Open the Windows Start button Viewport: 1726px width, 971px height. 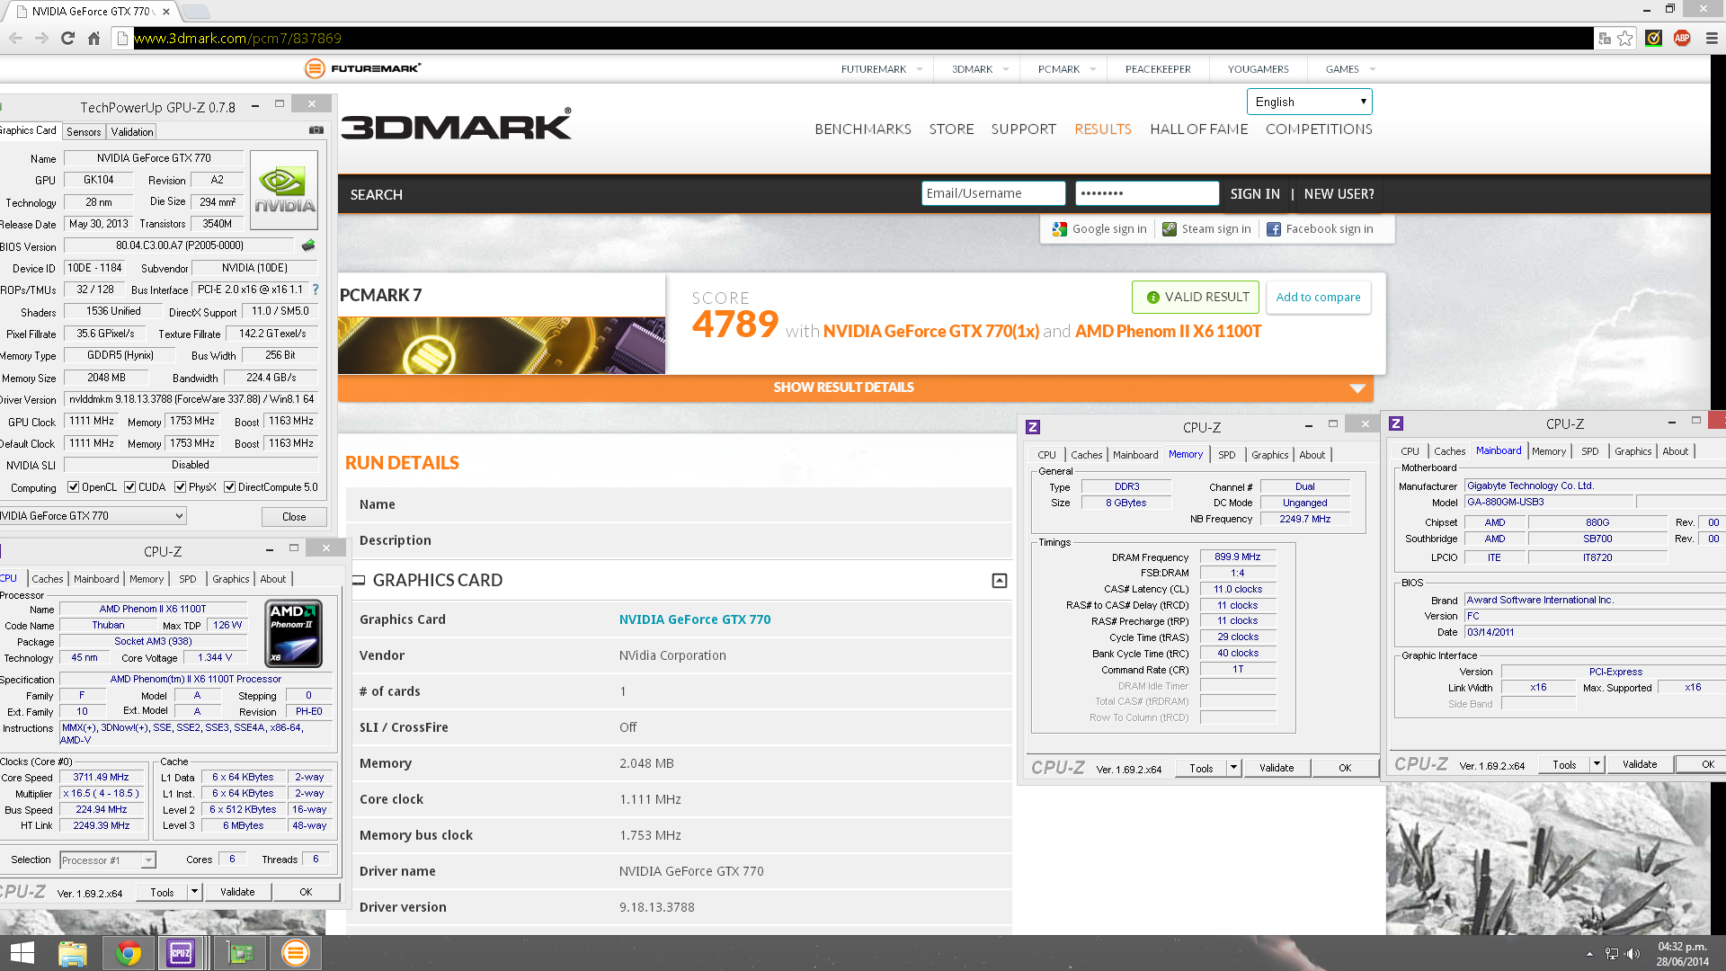22,953
